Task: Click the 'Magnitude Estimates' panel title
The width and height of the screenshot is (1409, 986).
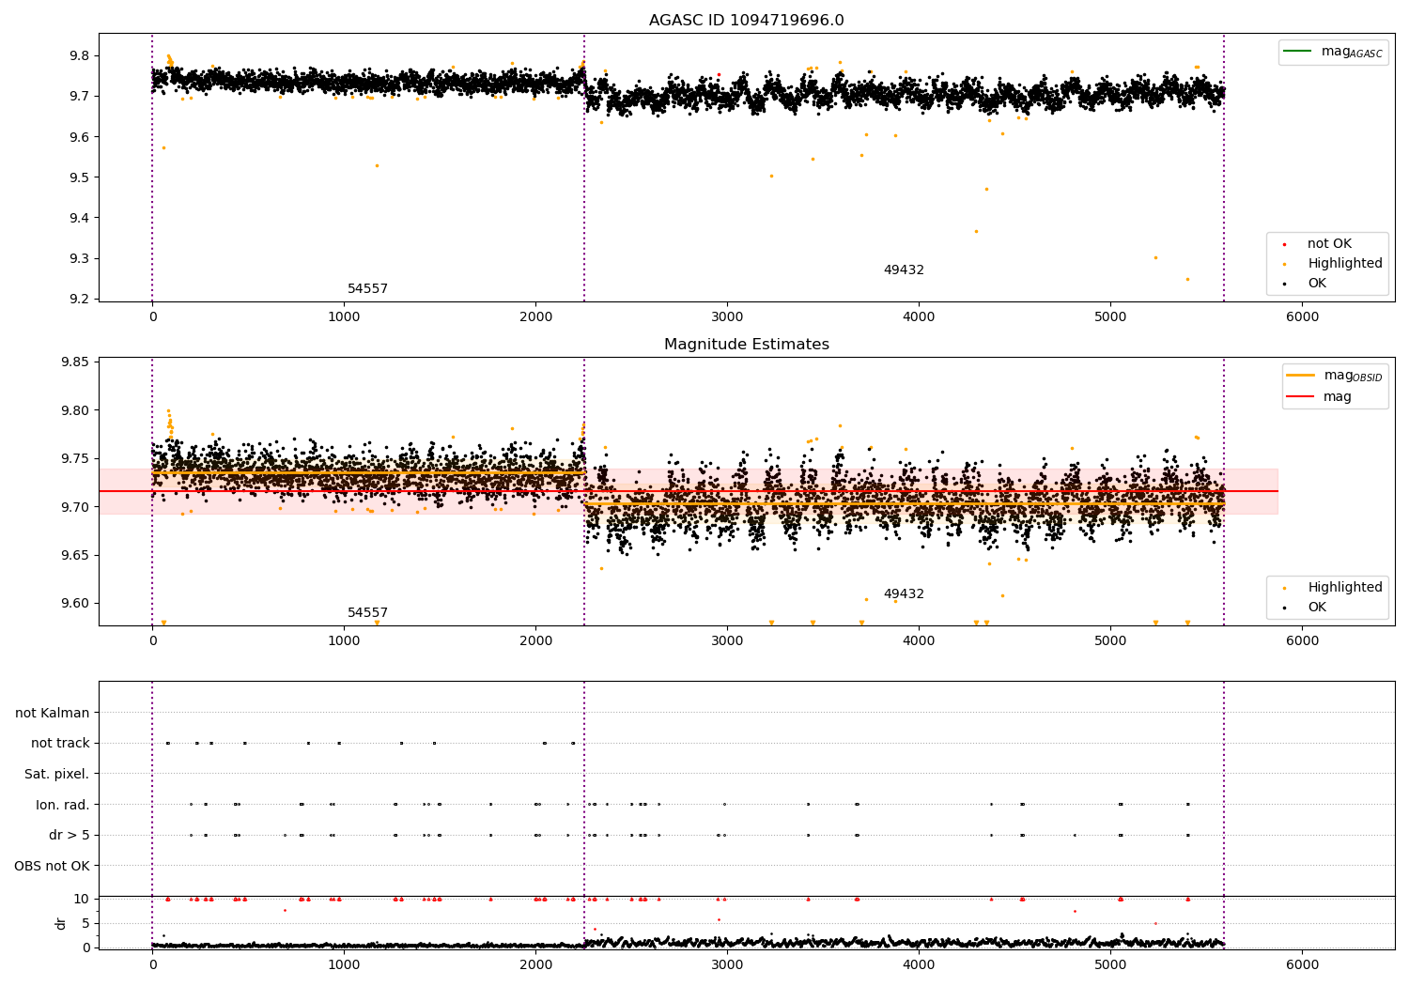Action: pos(746,345)
